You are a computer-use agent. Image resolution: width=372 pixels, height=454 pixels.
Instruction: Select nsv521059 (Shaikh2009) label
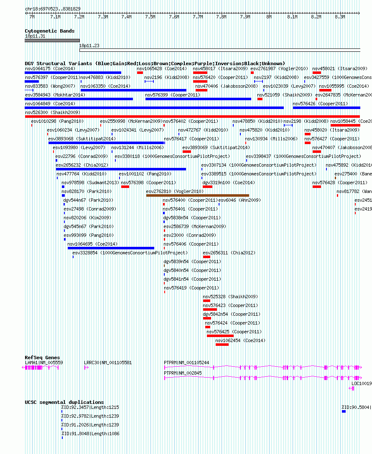285,95
